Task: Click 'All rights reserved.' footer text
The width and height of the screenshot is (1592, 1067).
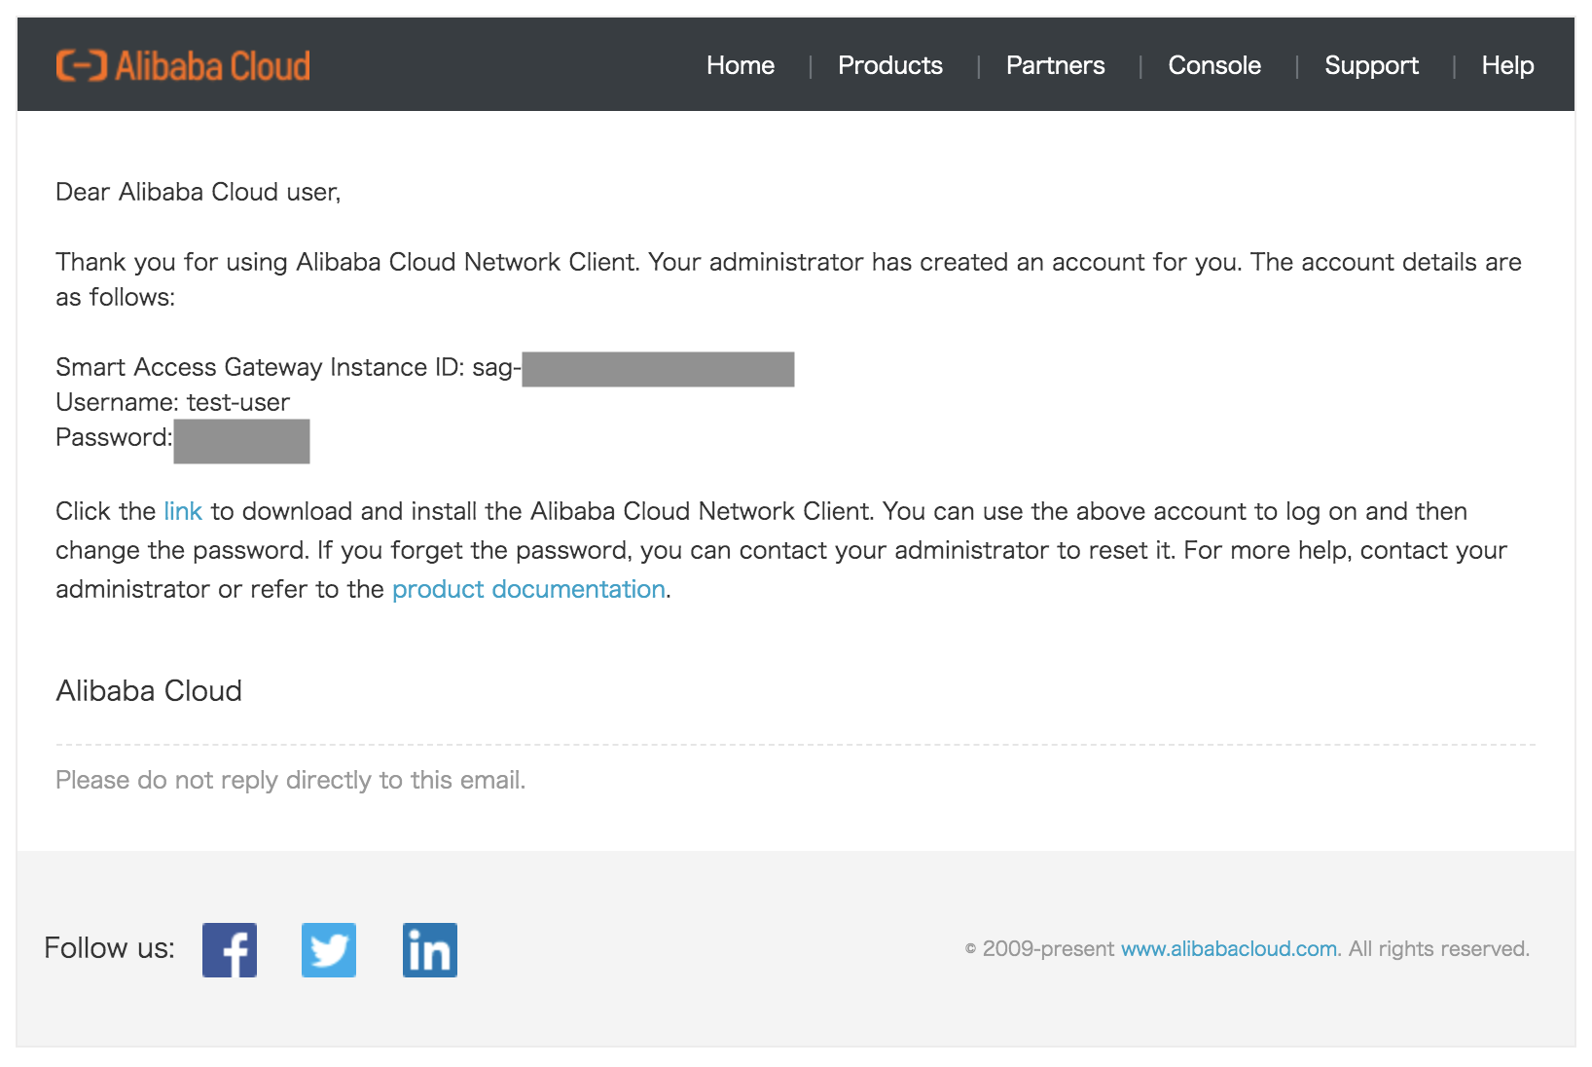Action: [x=1439, y=948]
